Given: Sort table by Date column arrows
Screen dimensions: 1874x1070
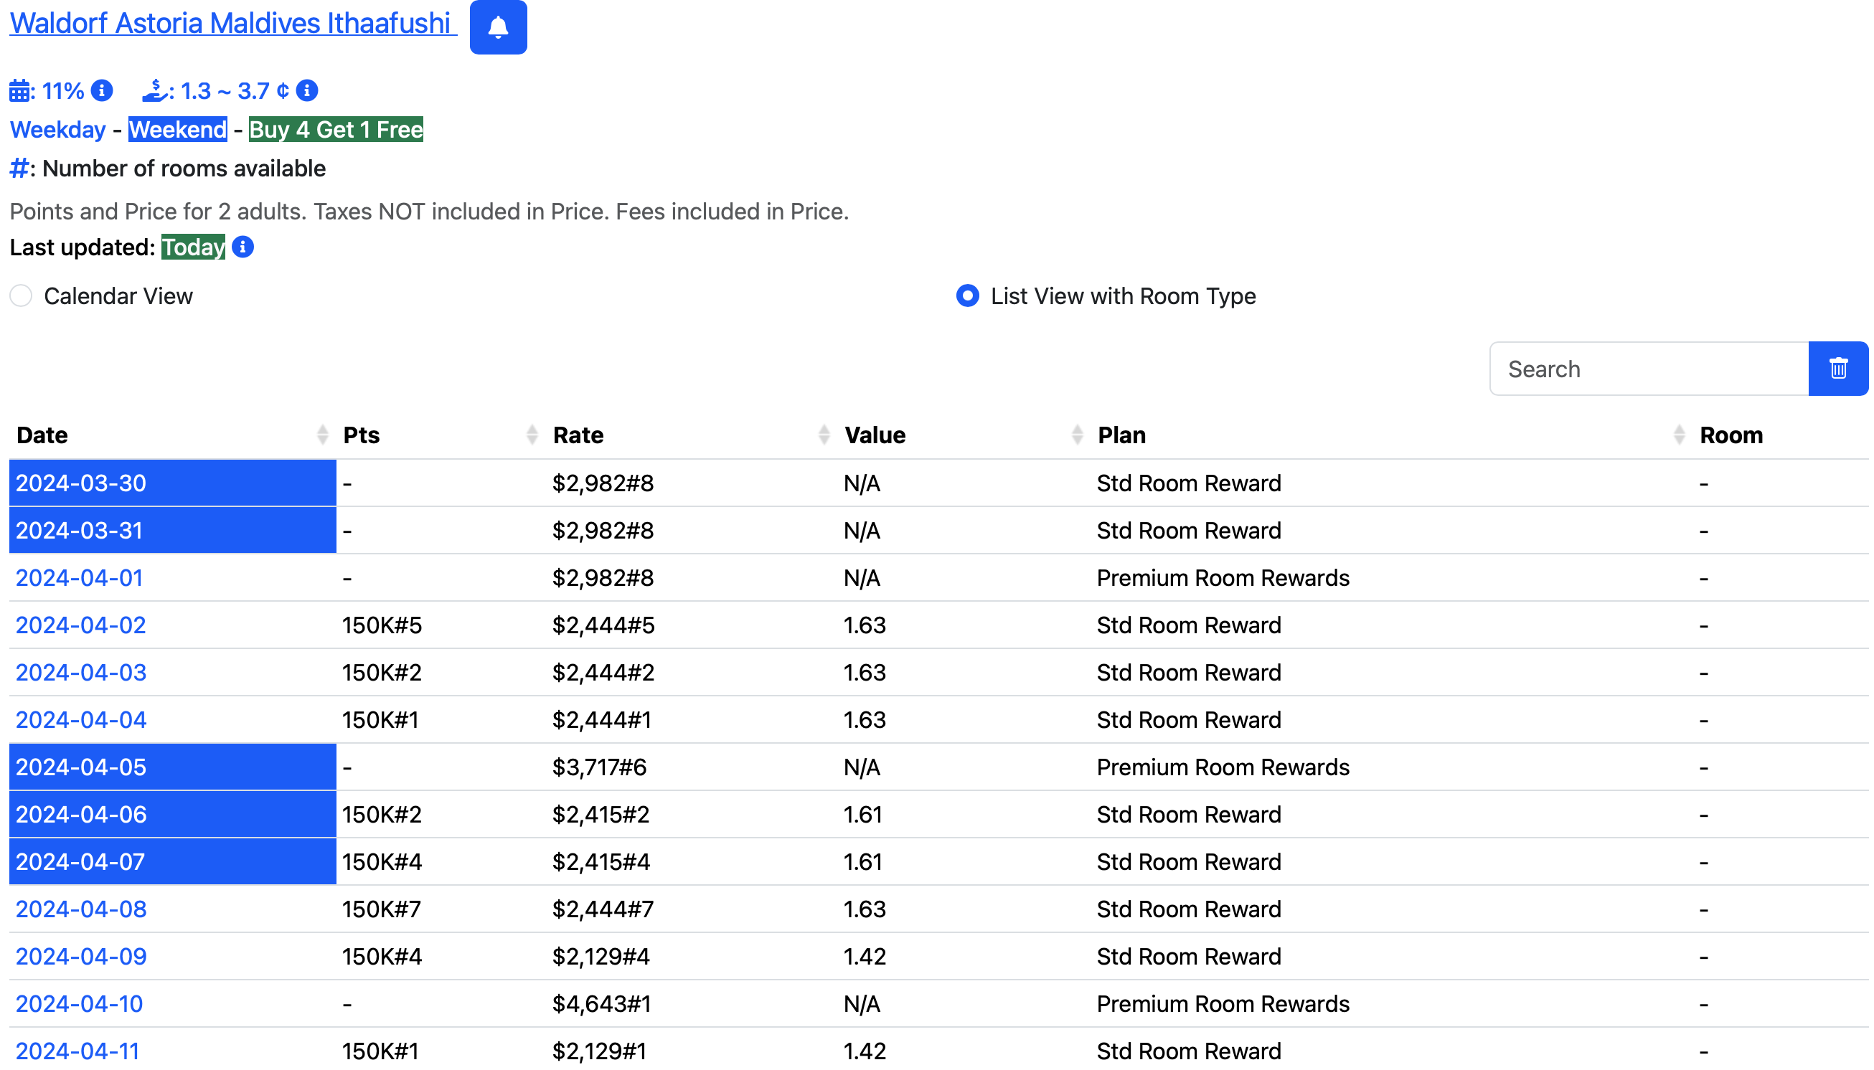Looking at the screenshot, I should (322, 435).
